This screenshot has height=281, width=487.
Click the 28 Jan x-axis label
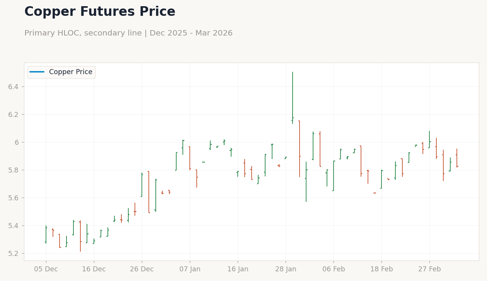pyautogui.click(x=286, y=269)
